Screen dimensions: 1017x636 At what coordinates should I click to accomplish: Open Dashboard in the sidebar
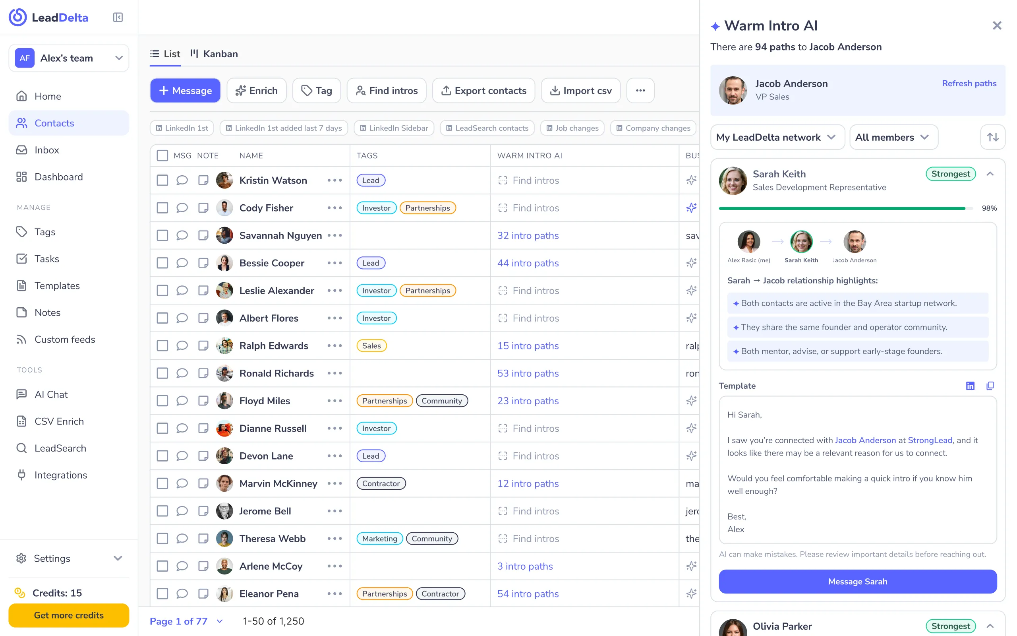coord(69,177)
